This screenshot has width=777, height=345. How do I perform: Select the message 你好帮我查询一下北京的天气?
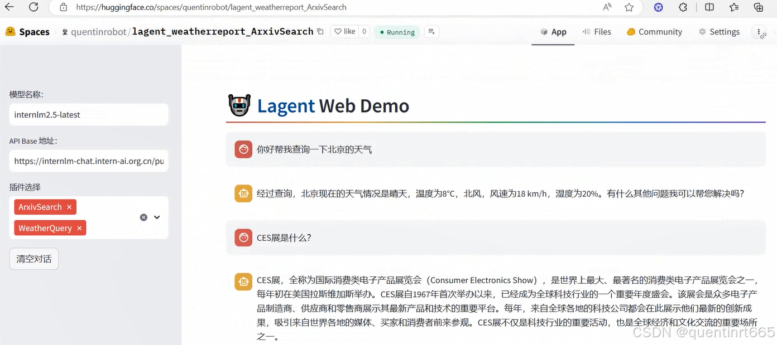(314, 149)
